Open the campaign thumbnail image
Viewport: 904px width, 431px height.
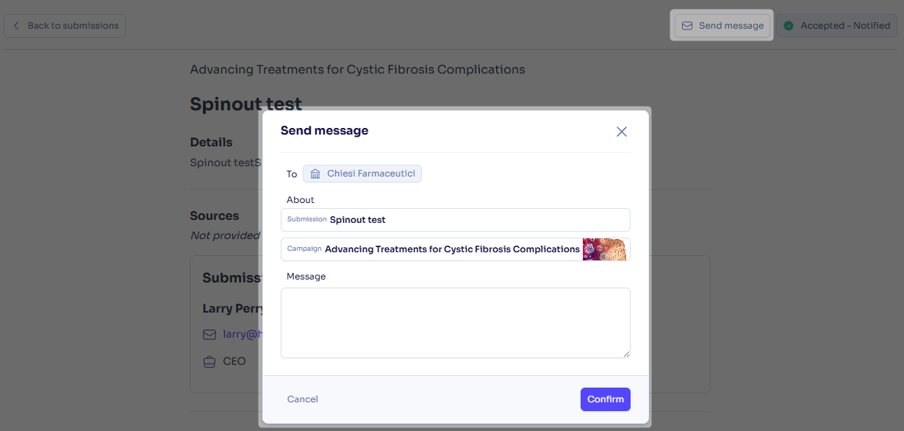coord(604,249)
